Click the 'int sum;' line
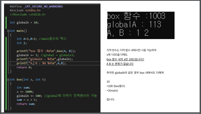Screen dimensions: 201x114 pos(23,88)
